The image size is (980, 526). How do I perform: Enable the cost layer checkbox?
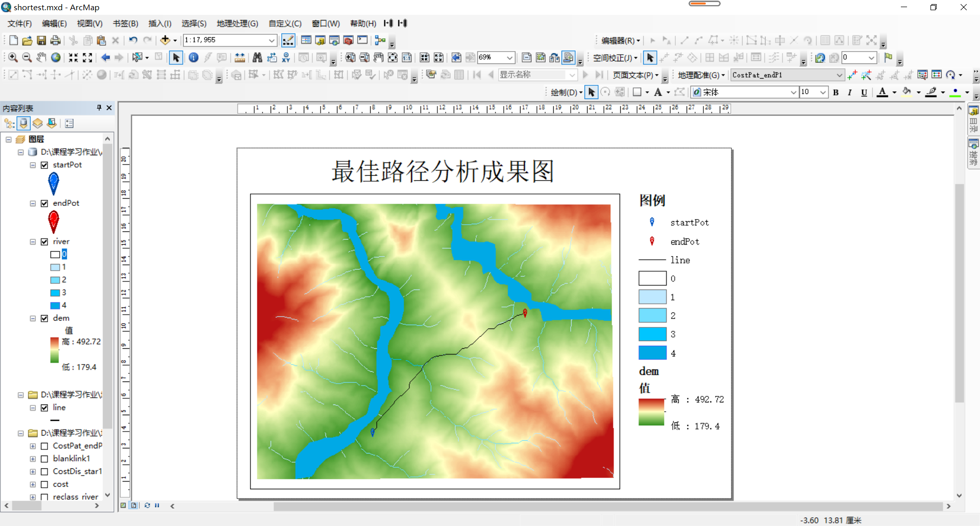(45, 484)
